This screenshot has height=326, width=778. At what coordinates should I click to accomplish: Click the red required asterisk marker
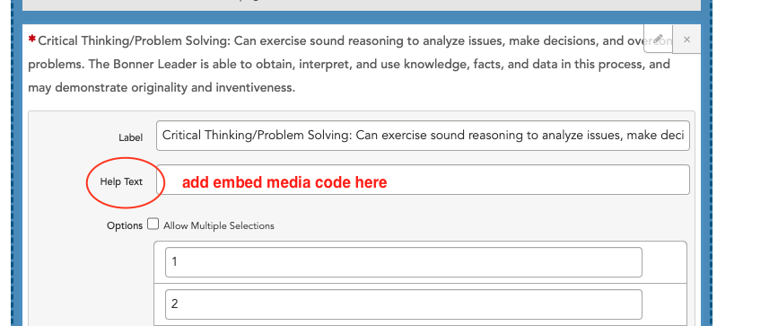pyautogui.click(x=31, y=39)
